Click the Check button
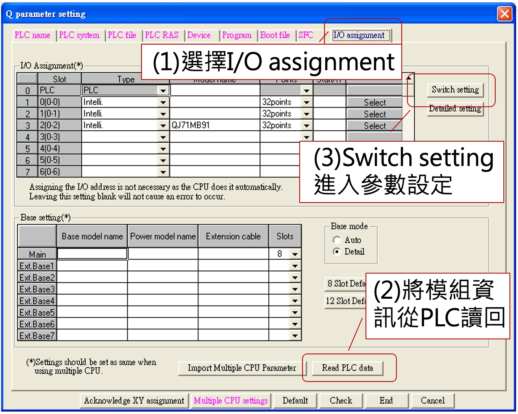This screenshot has height=414, width=518. click(341, 401)
